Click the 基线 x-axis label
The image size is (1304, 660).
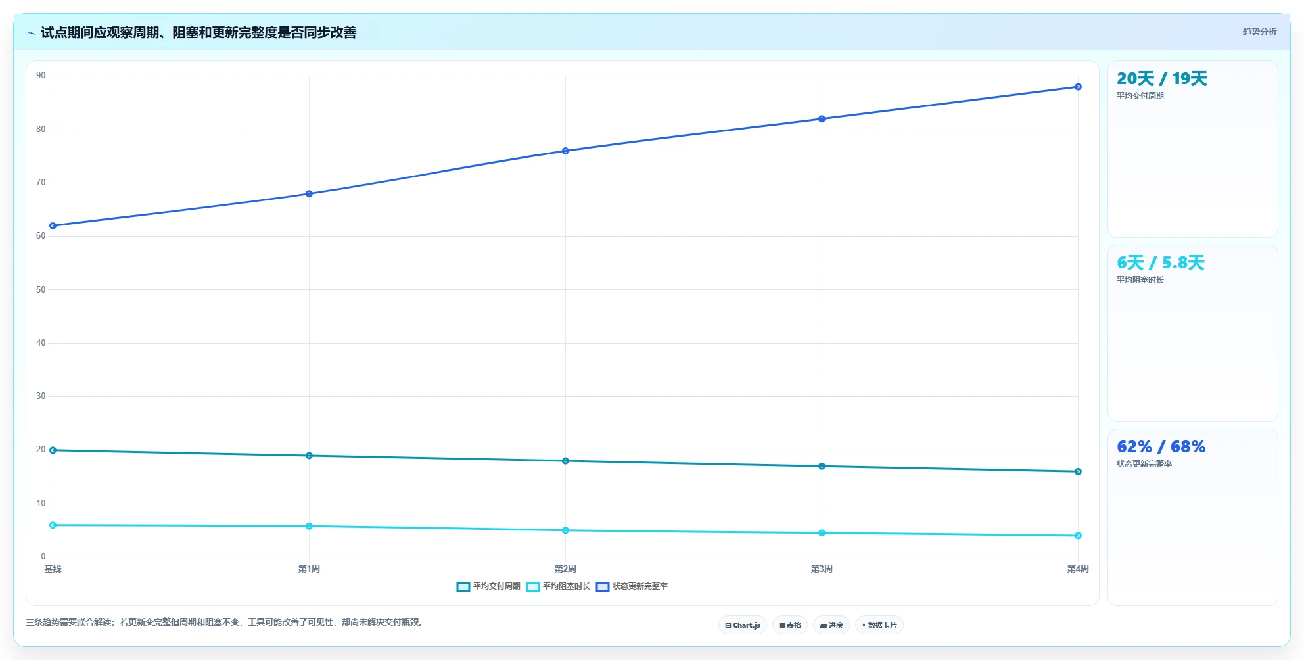pos(53,569)
